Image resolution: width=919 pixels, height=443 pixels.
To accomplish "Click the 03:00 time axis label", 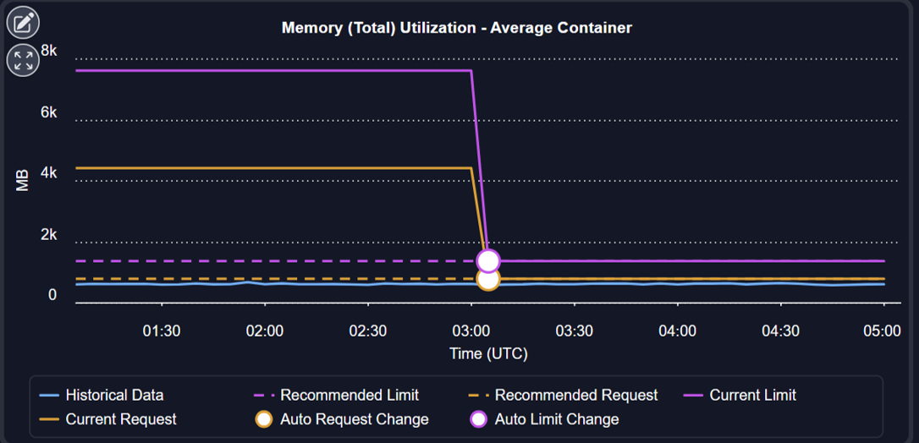I will pyautogui.click(x=471, y=331).
